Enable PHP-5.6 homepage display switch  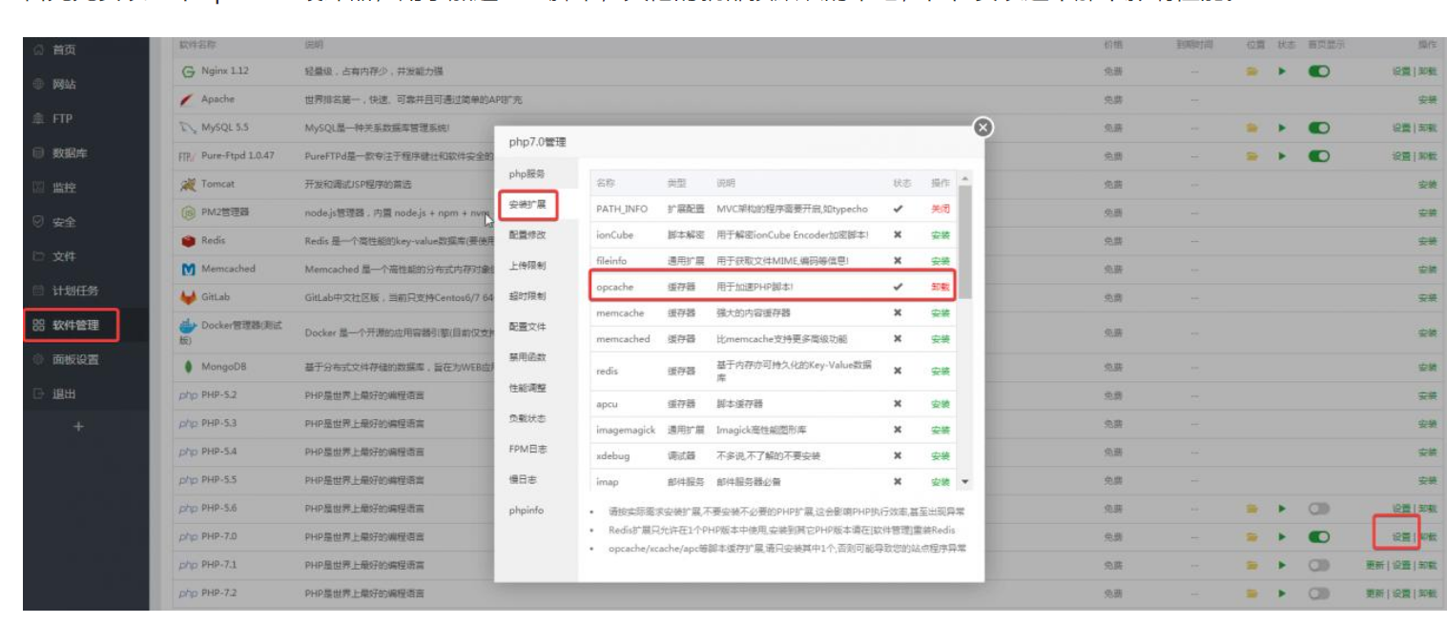coord(1319,509)
